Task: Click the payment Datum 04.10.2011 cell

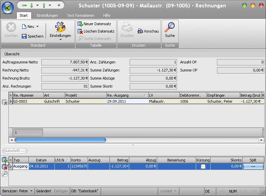Action: point(42,166)
